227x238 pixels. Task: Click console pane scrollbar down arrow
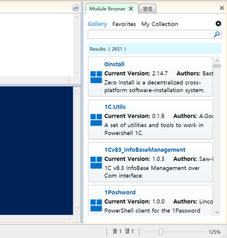coord(77,211)
